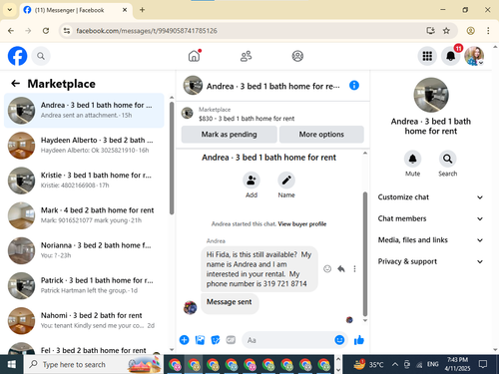
Task: Go back from Marketplace chats list
Action: point(16,84)
